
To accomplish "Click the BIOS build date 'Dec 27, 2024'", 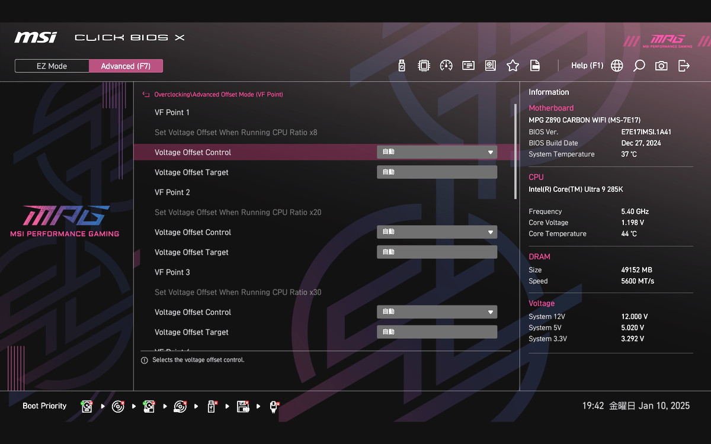I will [x=641, y=143].
